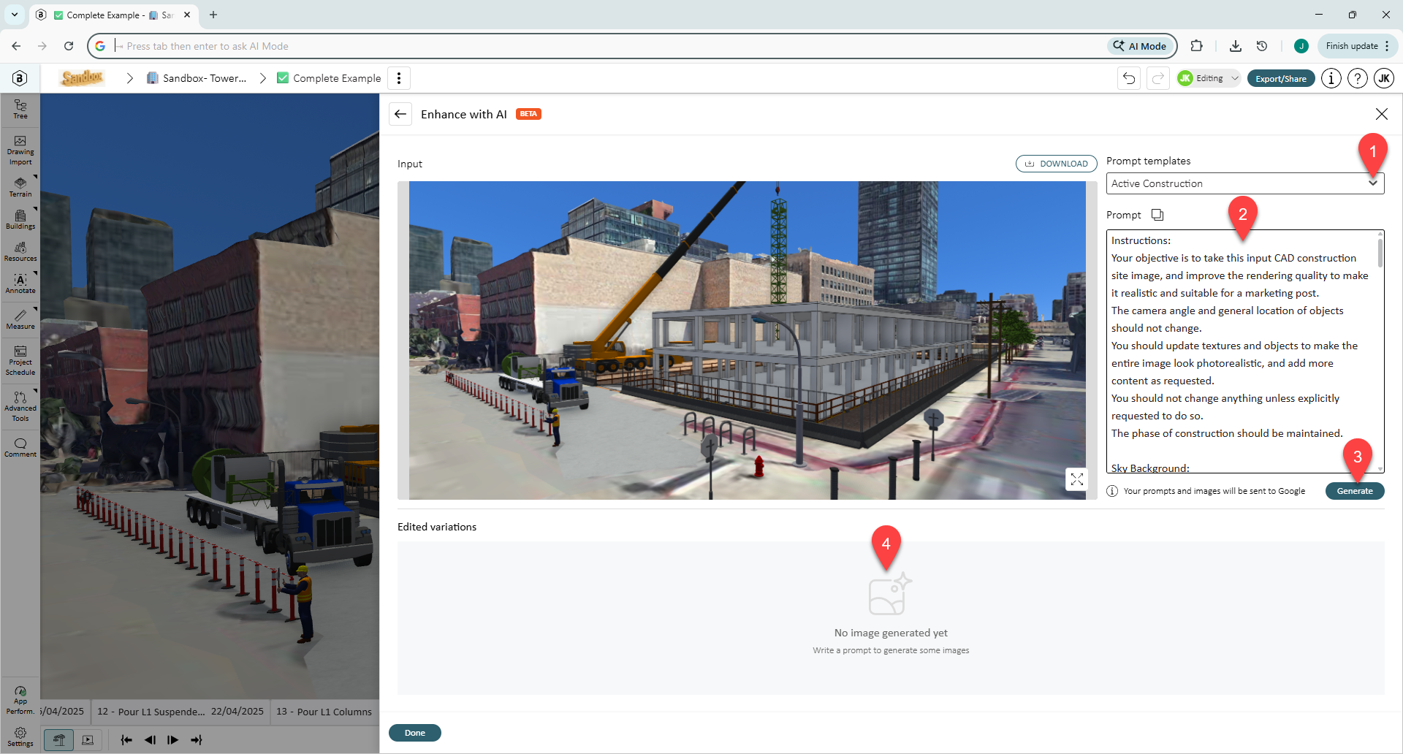The image size is (1403, 754).
Task: Close the Enhance with AI panel
Action: click(1381, 114)
